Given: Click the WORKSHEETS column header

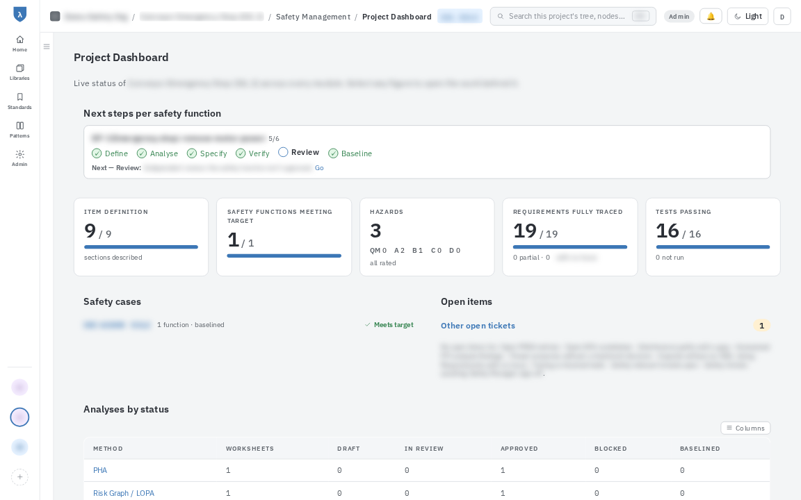Looking at the screenshot, I should click(250, 449).
